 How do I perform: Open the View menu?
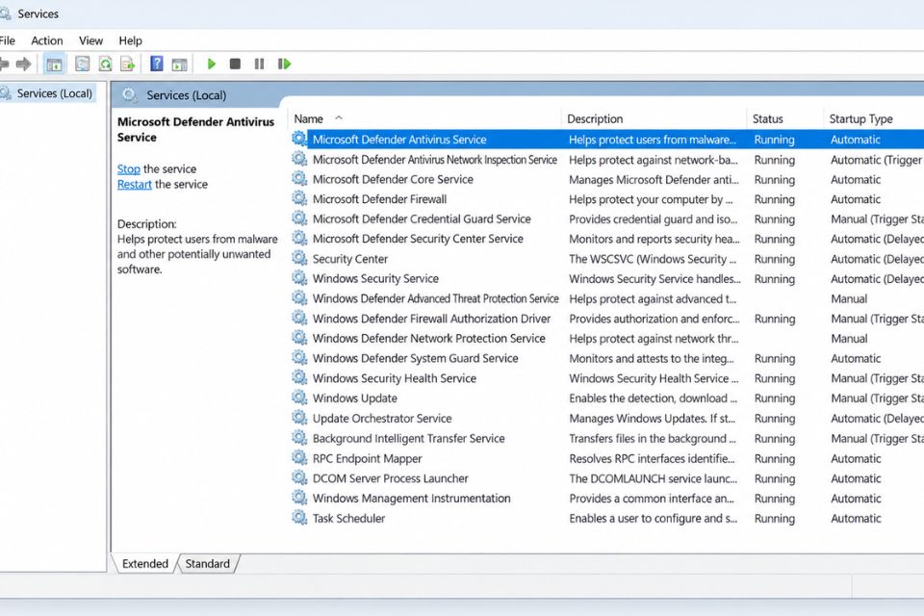coord(90,40)
